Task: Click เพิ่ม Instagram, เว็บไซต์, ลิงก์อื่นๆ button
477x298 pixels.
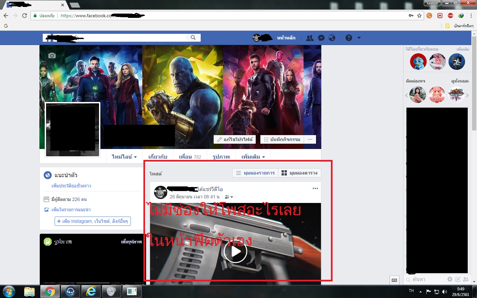Action: click(x=93, y=221)
